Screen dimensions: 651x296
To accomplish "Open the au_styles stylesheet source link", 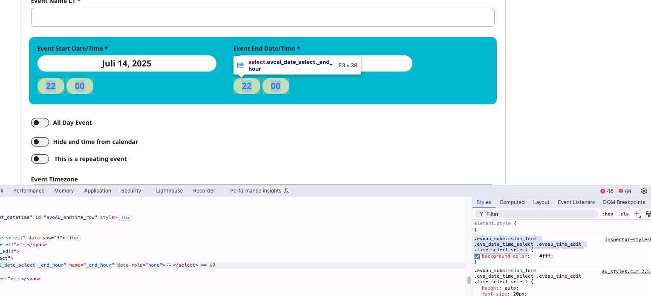I will (x=626, y=271).
